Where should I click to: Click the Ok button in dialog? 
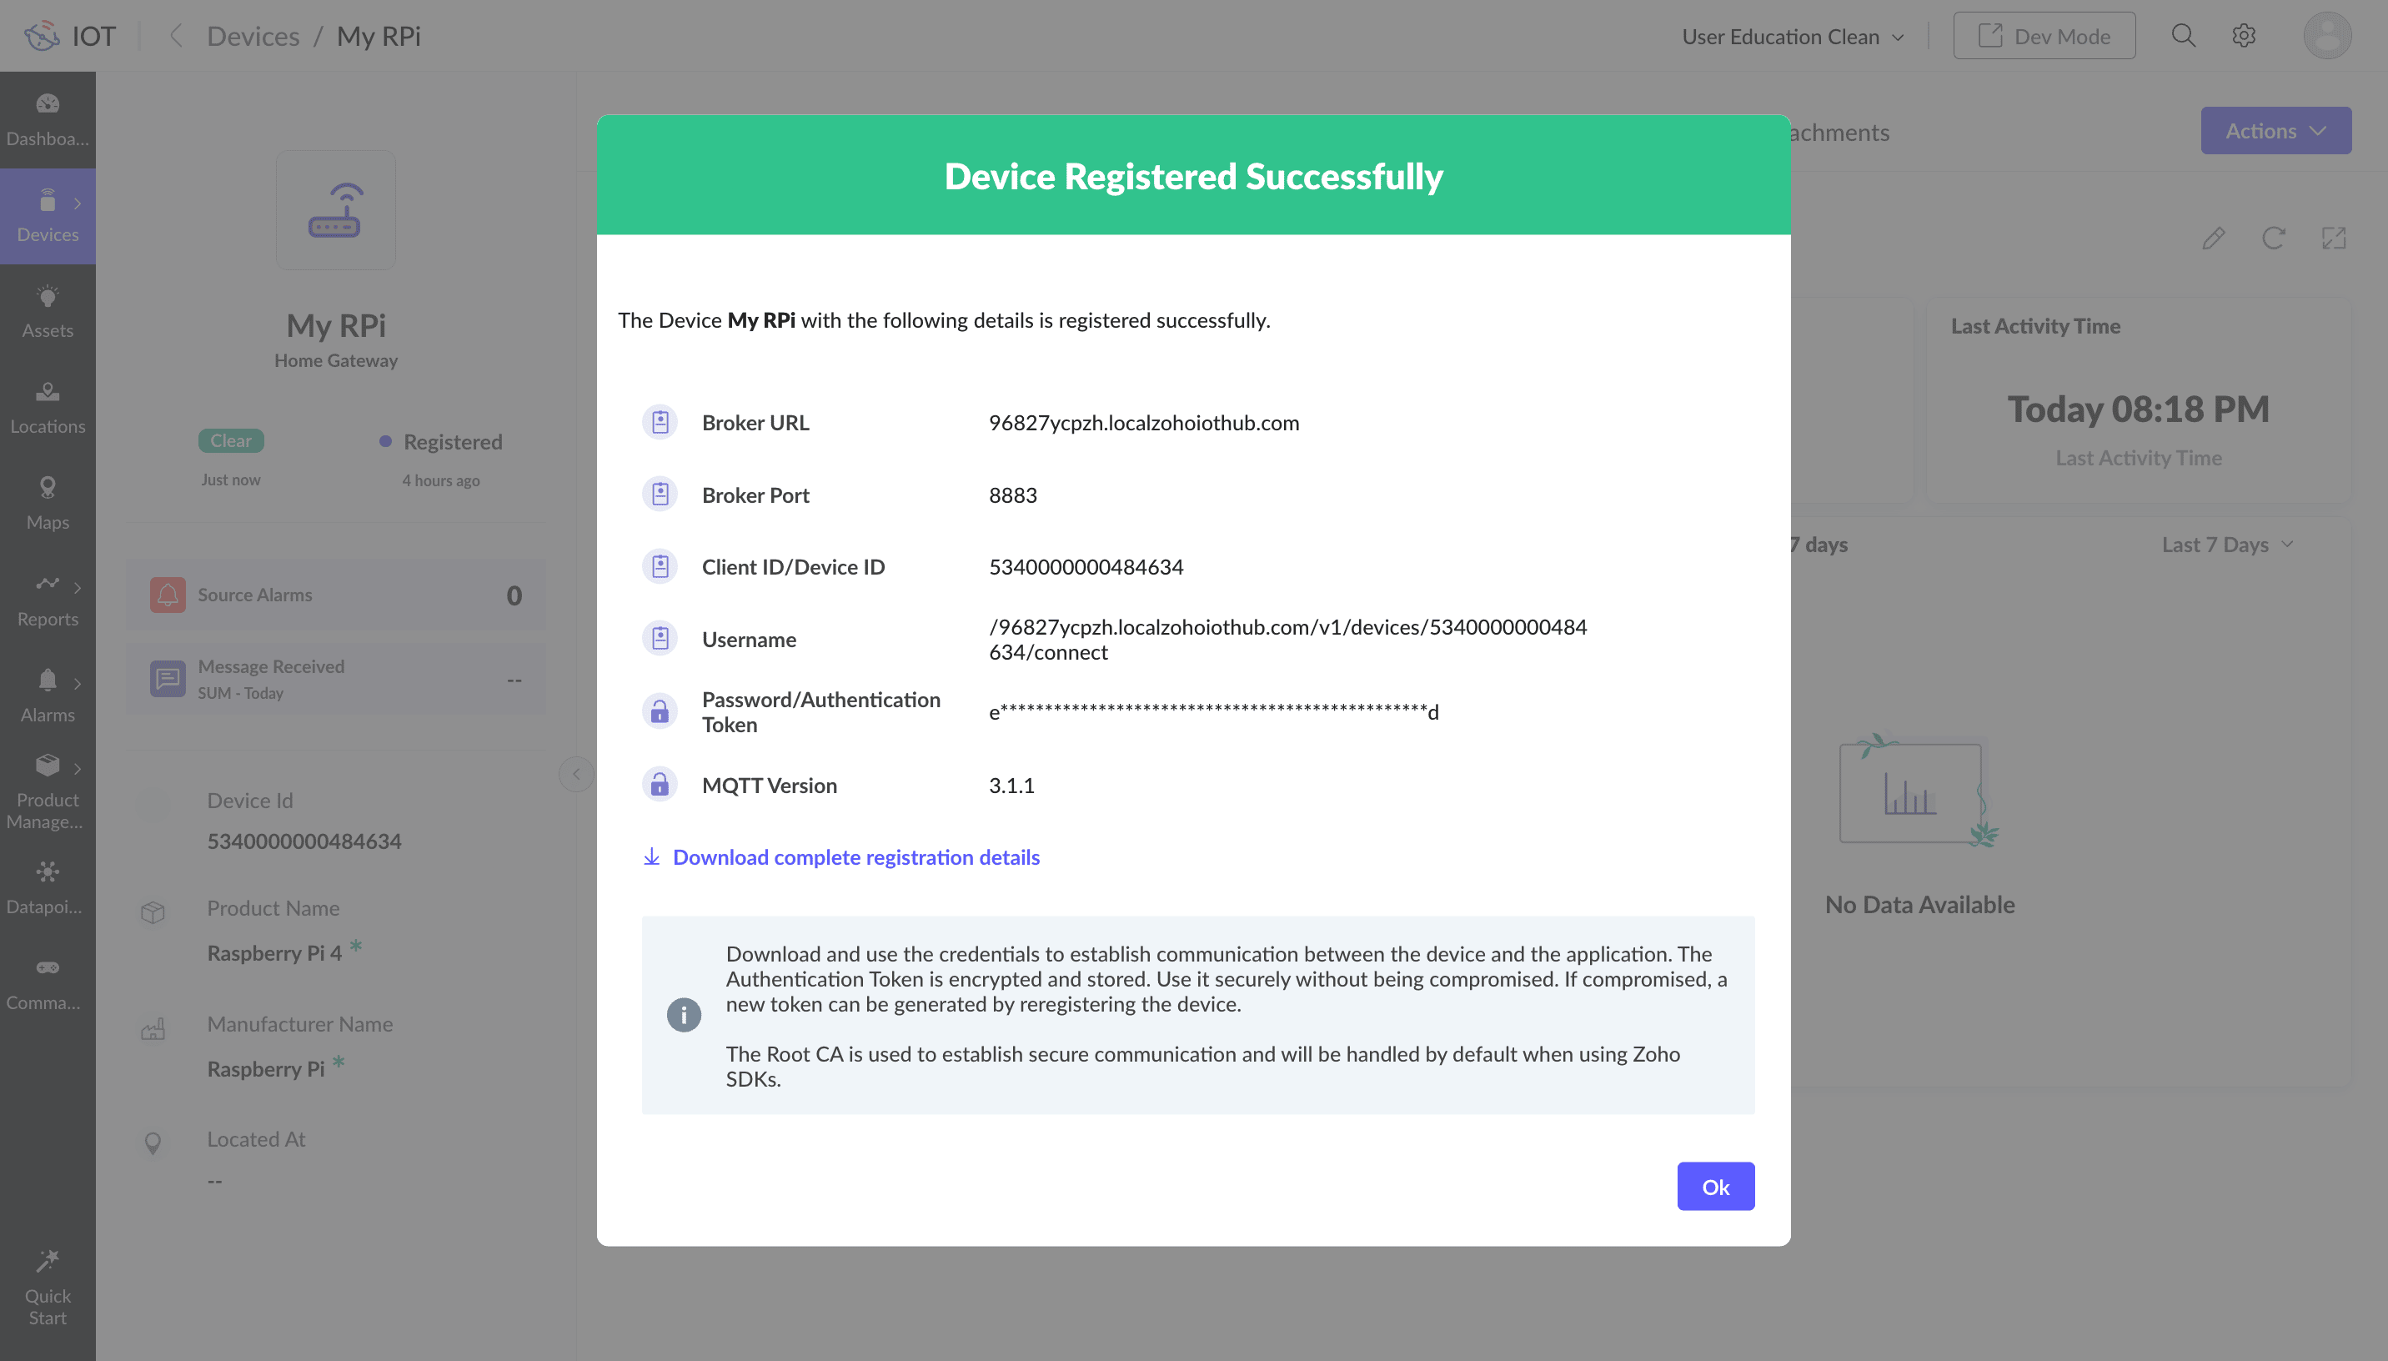[x=1714, y=1186]
